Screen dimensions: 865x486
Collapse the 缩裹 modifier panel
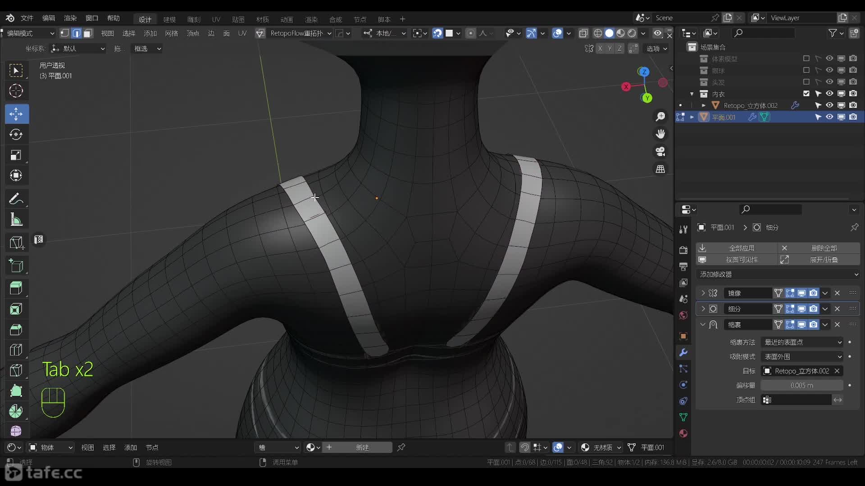[x=703, y=324]
